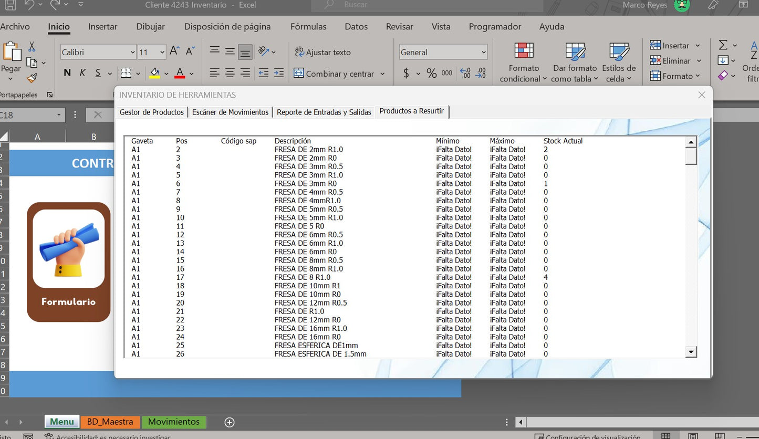Apply yellow fill color bucket
Image resolution: width=759 pixels, height=439 pixels.
154,73
